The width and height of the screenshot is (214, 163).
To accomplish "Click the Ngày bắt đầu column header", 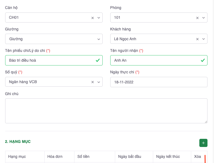I will (130, 156).
